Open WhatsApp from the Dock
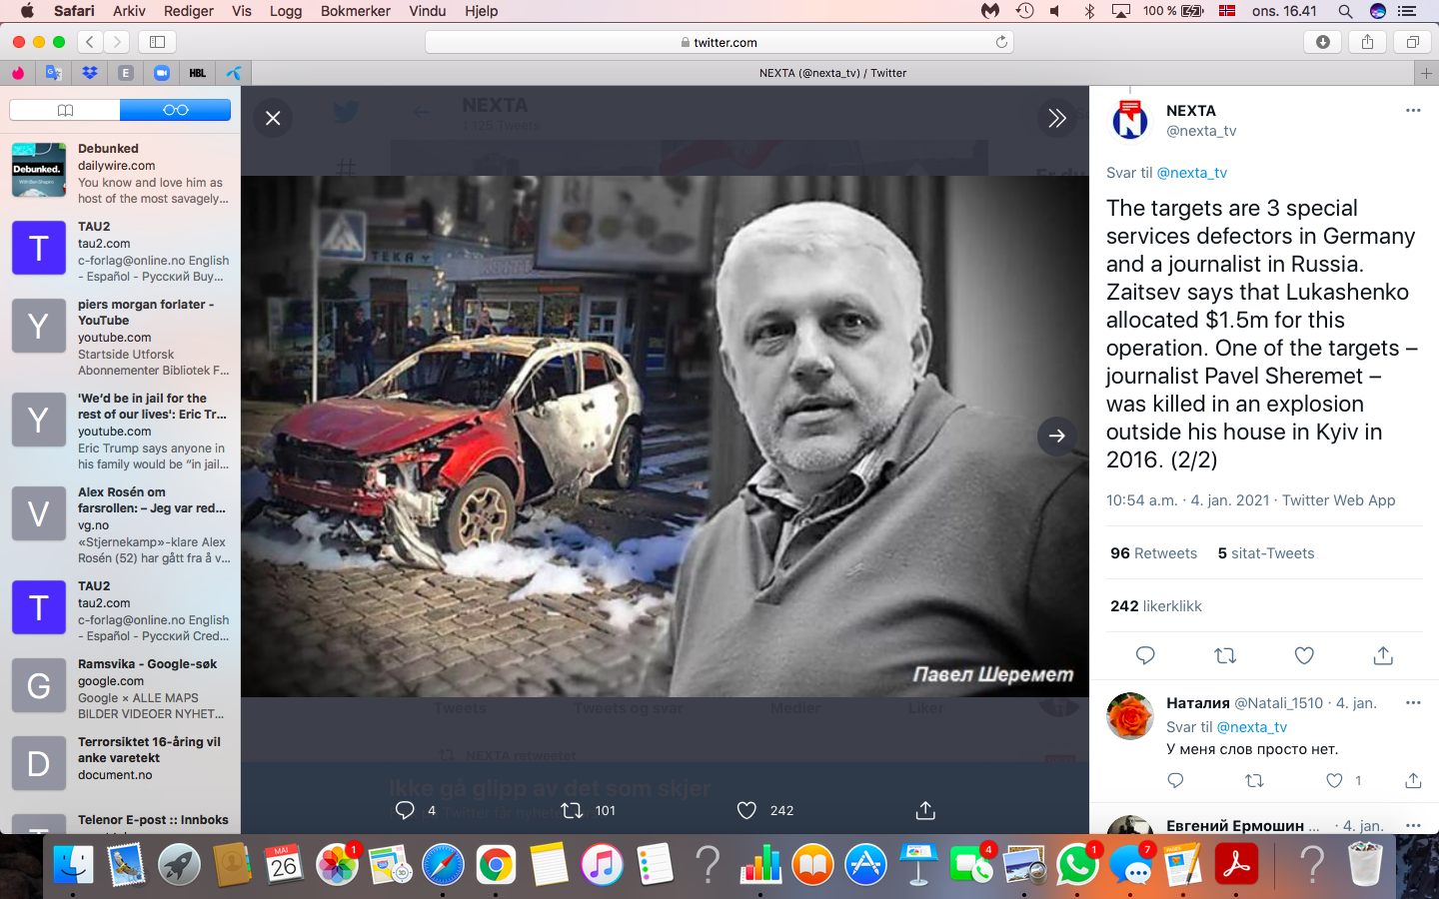Image resolution: width=1439 pixels, height=899 pixels. point(1077,864)
